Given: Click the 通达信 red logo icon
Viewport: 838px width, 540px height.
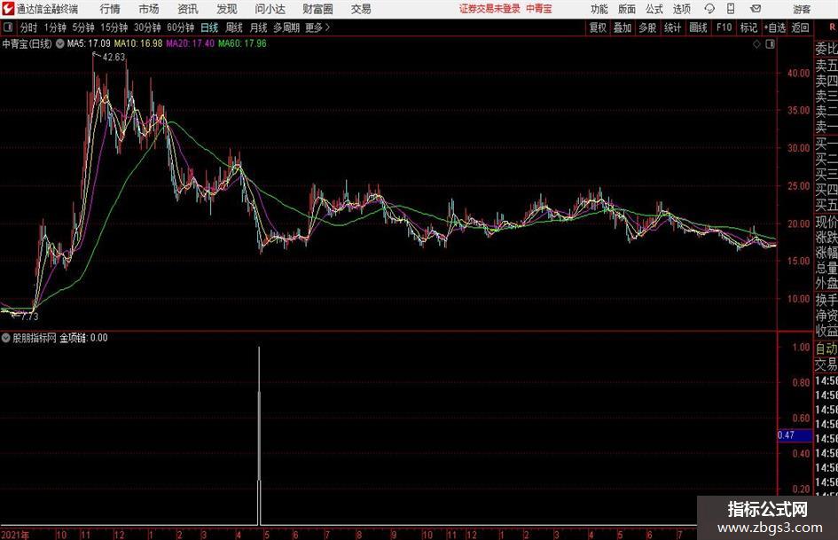Looking at the screenshot, I should click(7, 9).
